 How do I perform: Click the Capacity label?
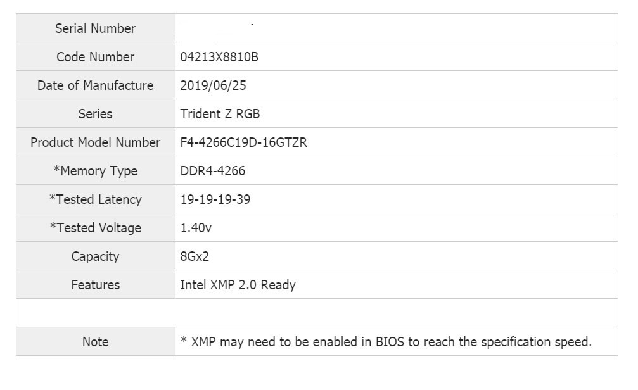tap(95, 256)
